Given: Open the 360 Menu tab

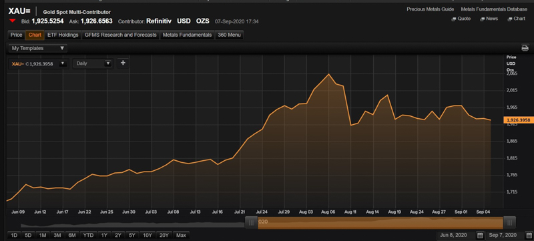Looking at the screenshot, I should [229, 35].
